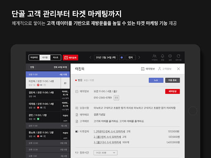This screenshot has height=158, width=211.
Task: Click the message envelope icon by phone number
Action: point(116,98)
